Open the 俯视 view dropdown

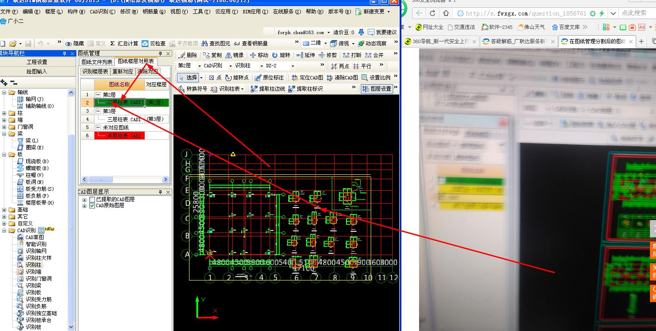pyautogui.click(x=353, y=44)
